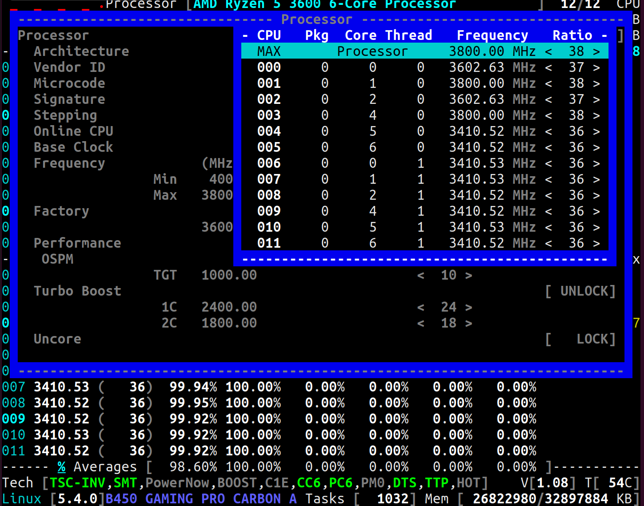Click the TTP technology flag
This screenshot has height=506, width=644.
[x=436, y=483]
